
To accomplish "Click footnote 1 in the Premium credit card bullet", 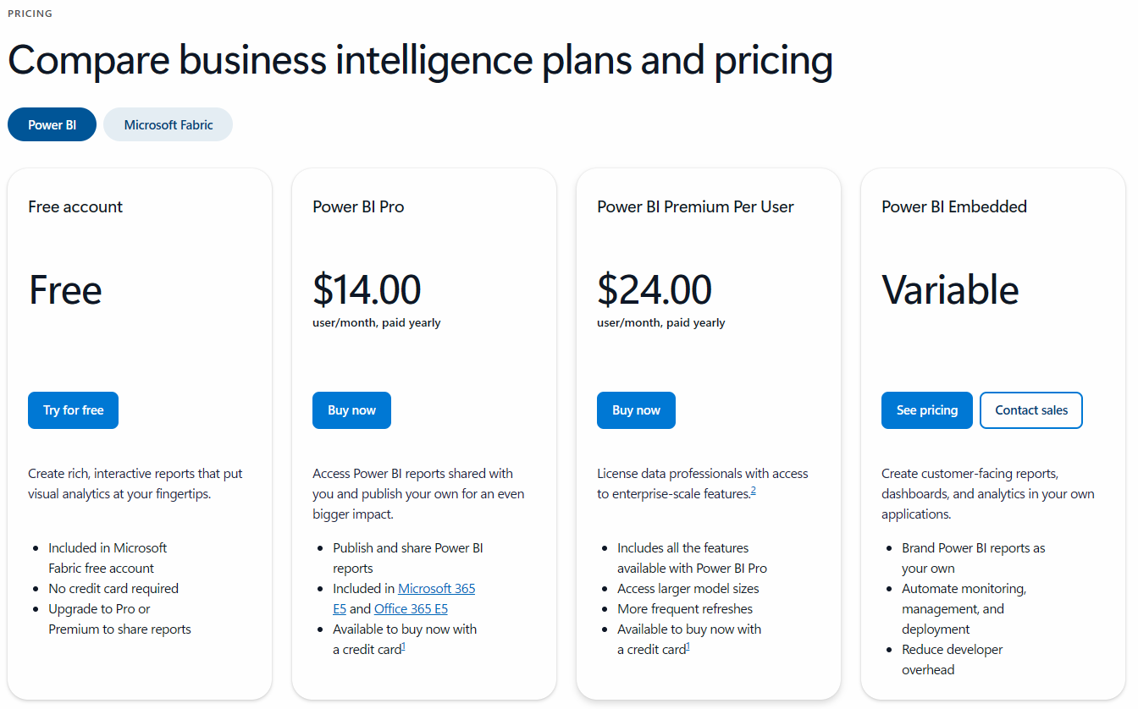I will (688, 646).
